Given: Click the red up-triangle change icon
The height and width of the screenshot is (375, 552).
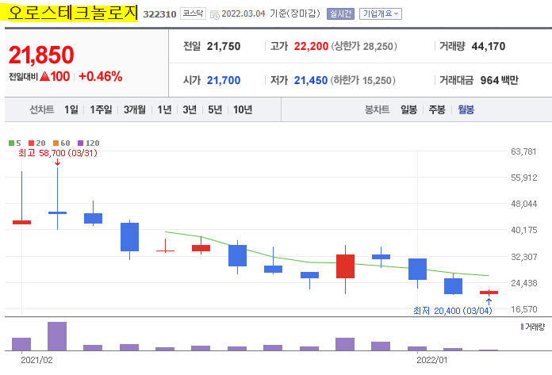Looking at the screenshot, I should [x=44, y=76].
